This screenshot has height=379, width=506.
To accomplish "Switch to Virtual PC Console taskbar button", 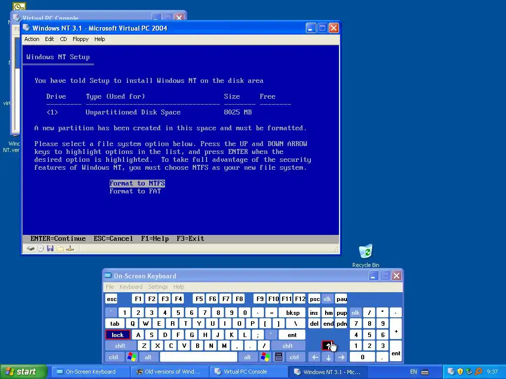I will [x=249, y=372].
